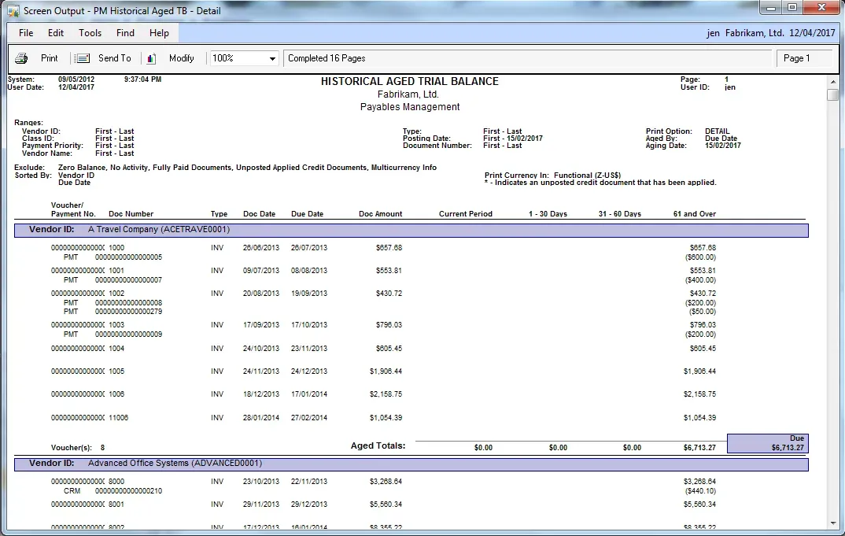
Task: Click the Print Option DETAIL value
Action: [717, 131]
